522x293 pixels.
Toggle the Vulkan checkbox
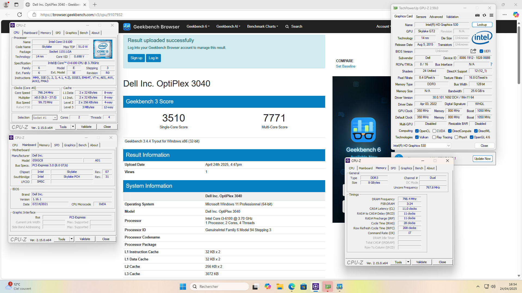(417, 137)
